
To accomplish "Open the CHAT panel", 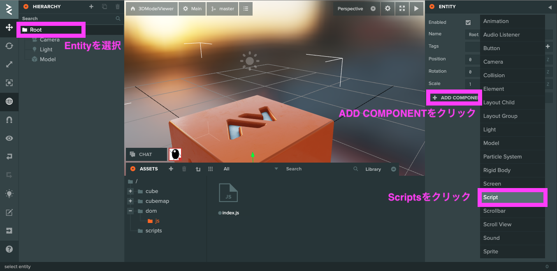I will point(146,154).
